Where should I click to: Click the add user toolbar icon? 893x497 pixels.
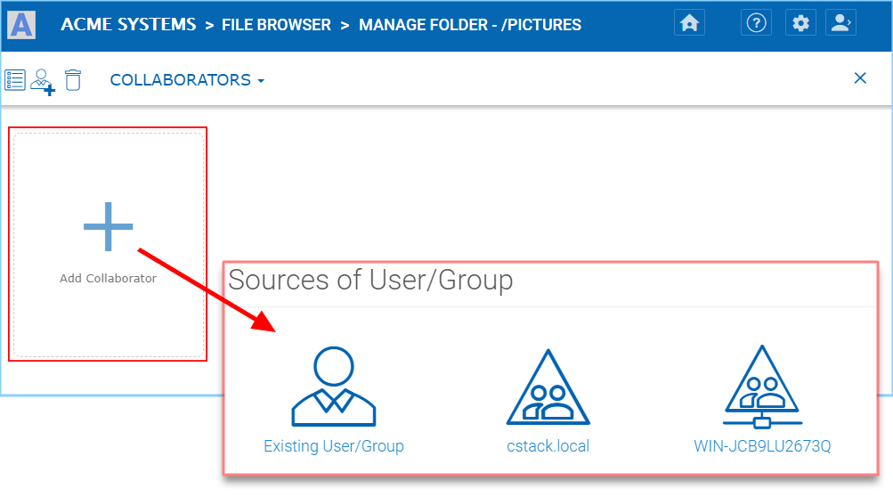click(x=43, y=82)
